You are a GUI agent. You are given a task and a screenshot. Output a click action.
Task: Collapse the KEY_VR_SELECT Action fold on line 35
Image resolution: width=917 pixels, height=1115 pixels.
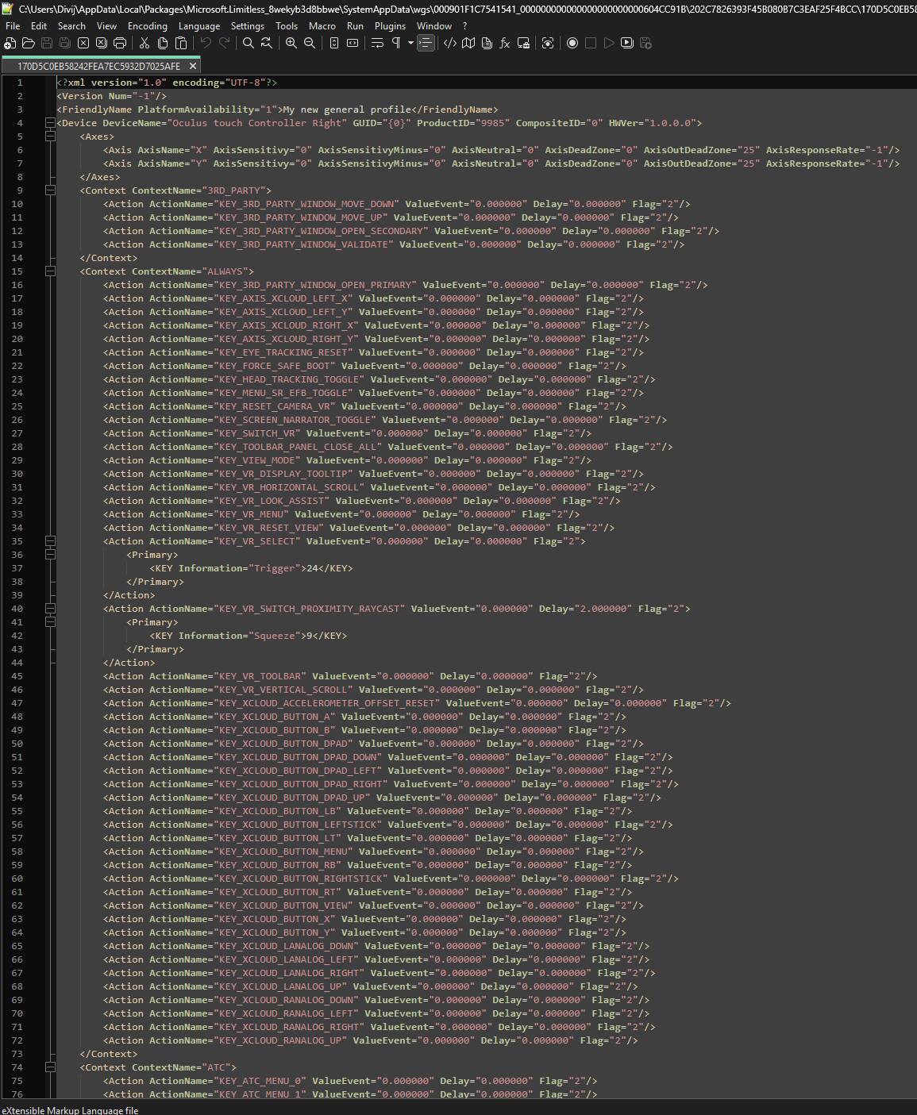point(50,541)
